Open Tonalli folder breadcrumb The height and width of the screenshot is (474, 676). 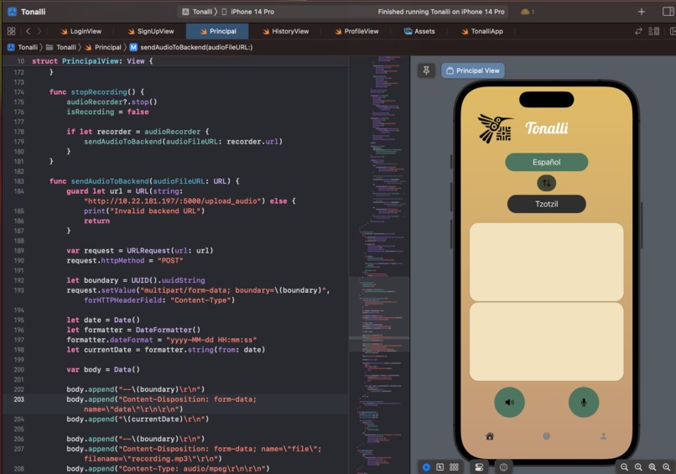coord(60,47)
